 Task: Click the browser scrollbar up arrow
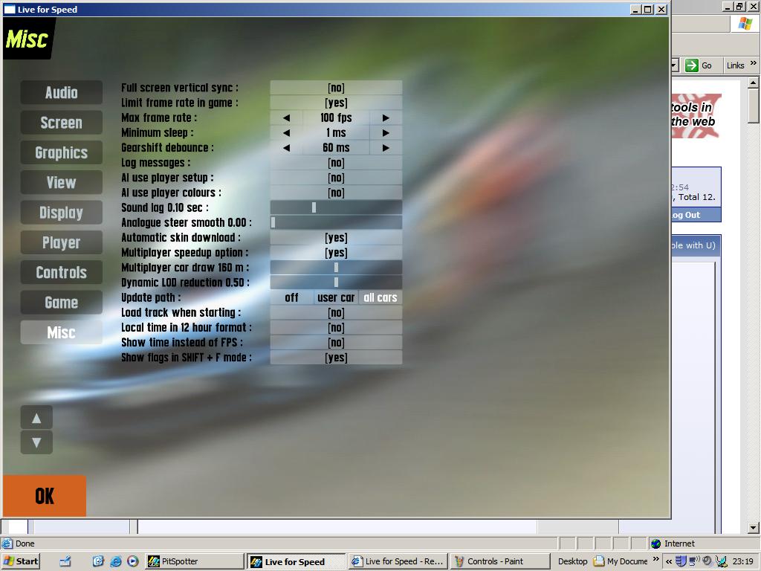click(754, 83)
